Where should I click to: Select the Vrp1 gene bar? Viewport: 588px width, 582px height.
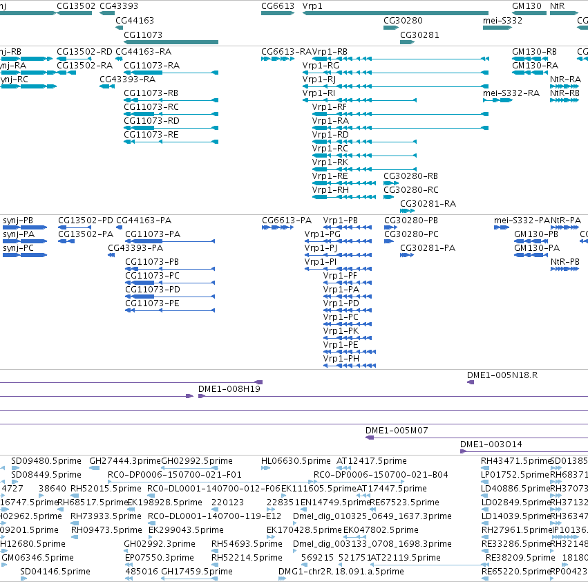(x=395, y=14)
